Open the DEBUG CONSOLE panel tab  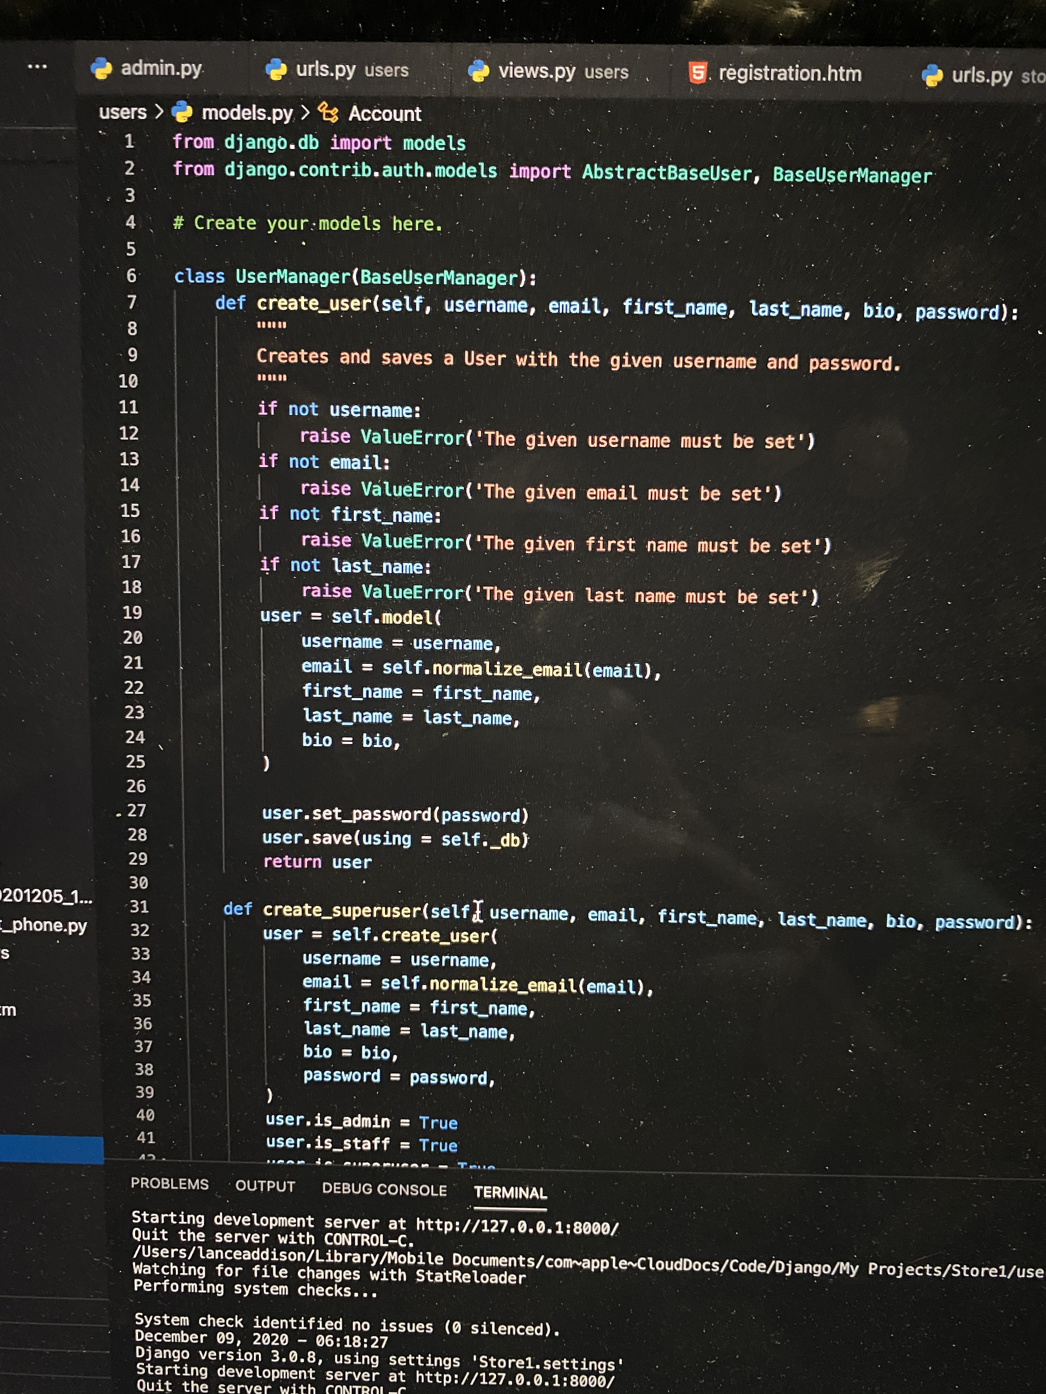(384, 1189)
